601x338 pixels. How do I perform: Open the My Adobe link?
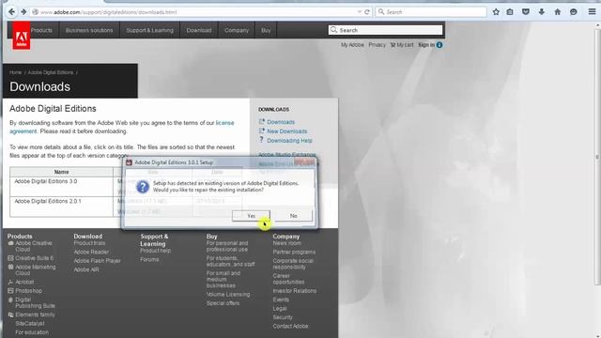[x=352, y=45]
